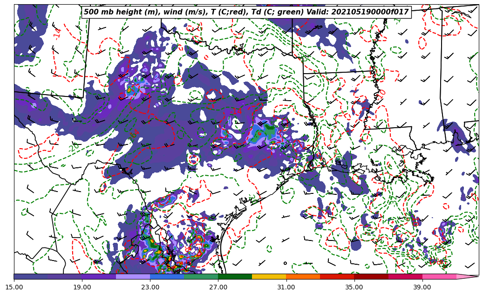Pick the bright red colorbar segment before 35.00
Image resolution: width=483 pixels, height=295 pixels.
pos(337,276)
